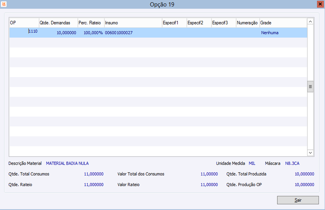Click the Qtde. Total Consumos label
The image size is (325, 210).
[x=29, y=174]
